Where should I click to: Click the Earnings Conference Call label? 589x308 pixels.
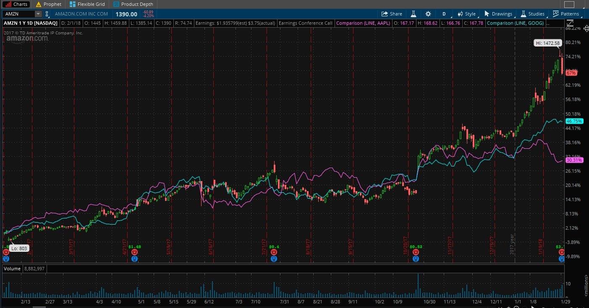point(306,23)
